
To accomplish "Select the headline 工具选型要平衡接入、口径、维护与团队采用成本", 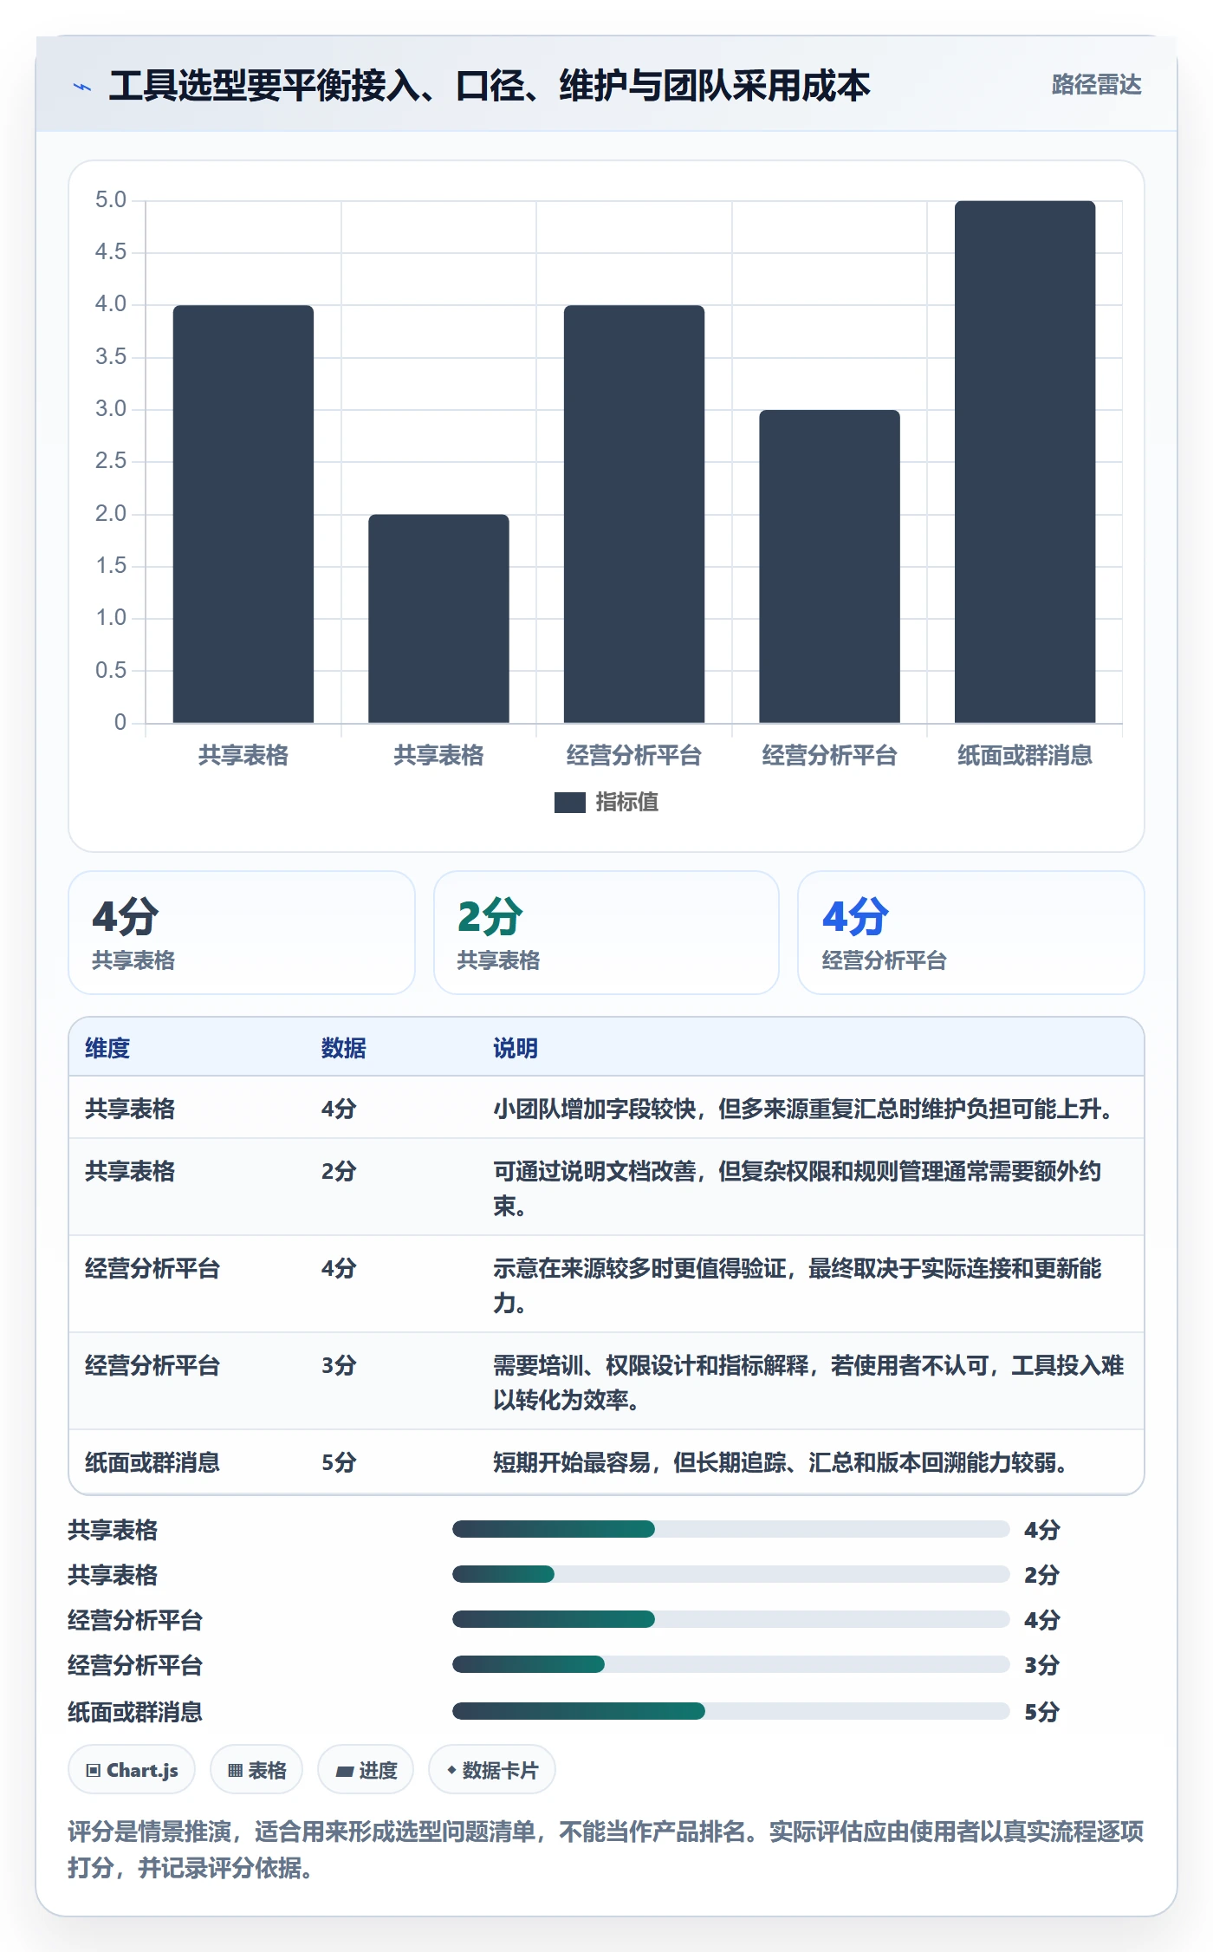I will pyautogui.click(x=490, y=85).
